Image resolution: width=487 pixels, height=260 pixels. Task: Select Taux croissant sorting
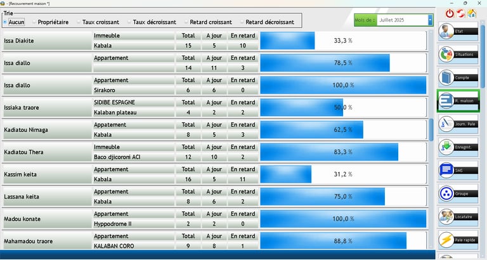coord(98,22)
